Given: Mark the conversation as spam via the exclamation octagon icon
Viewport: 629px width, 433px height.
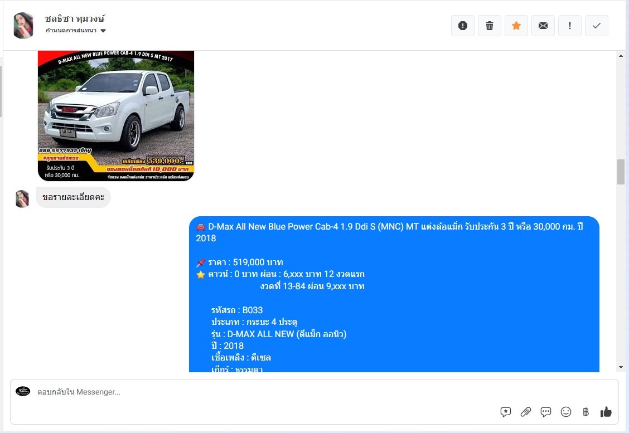Looking at the screenshot, I should coord(462,26).
